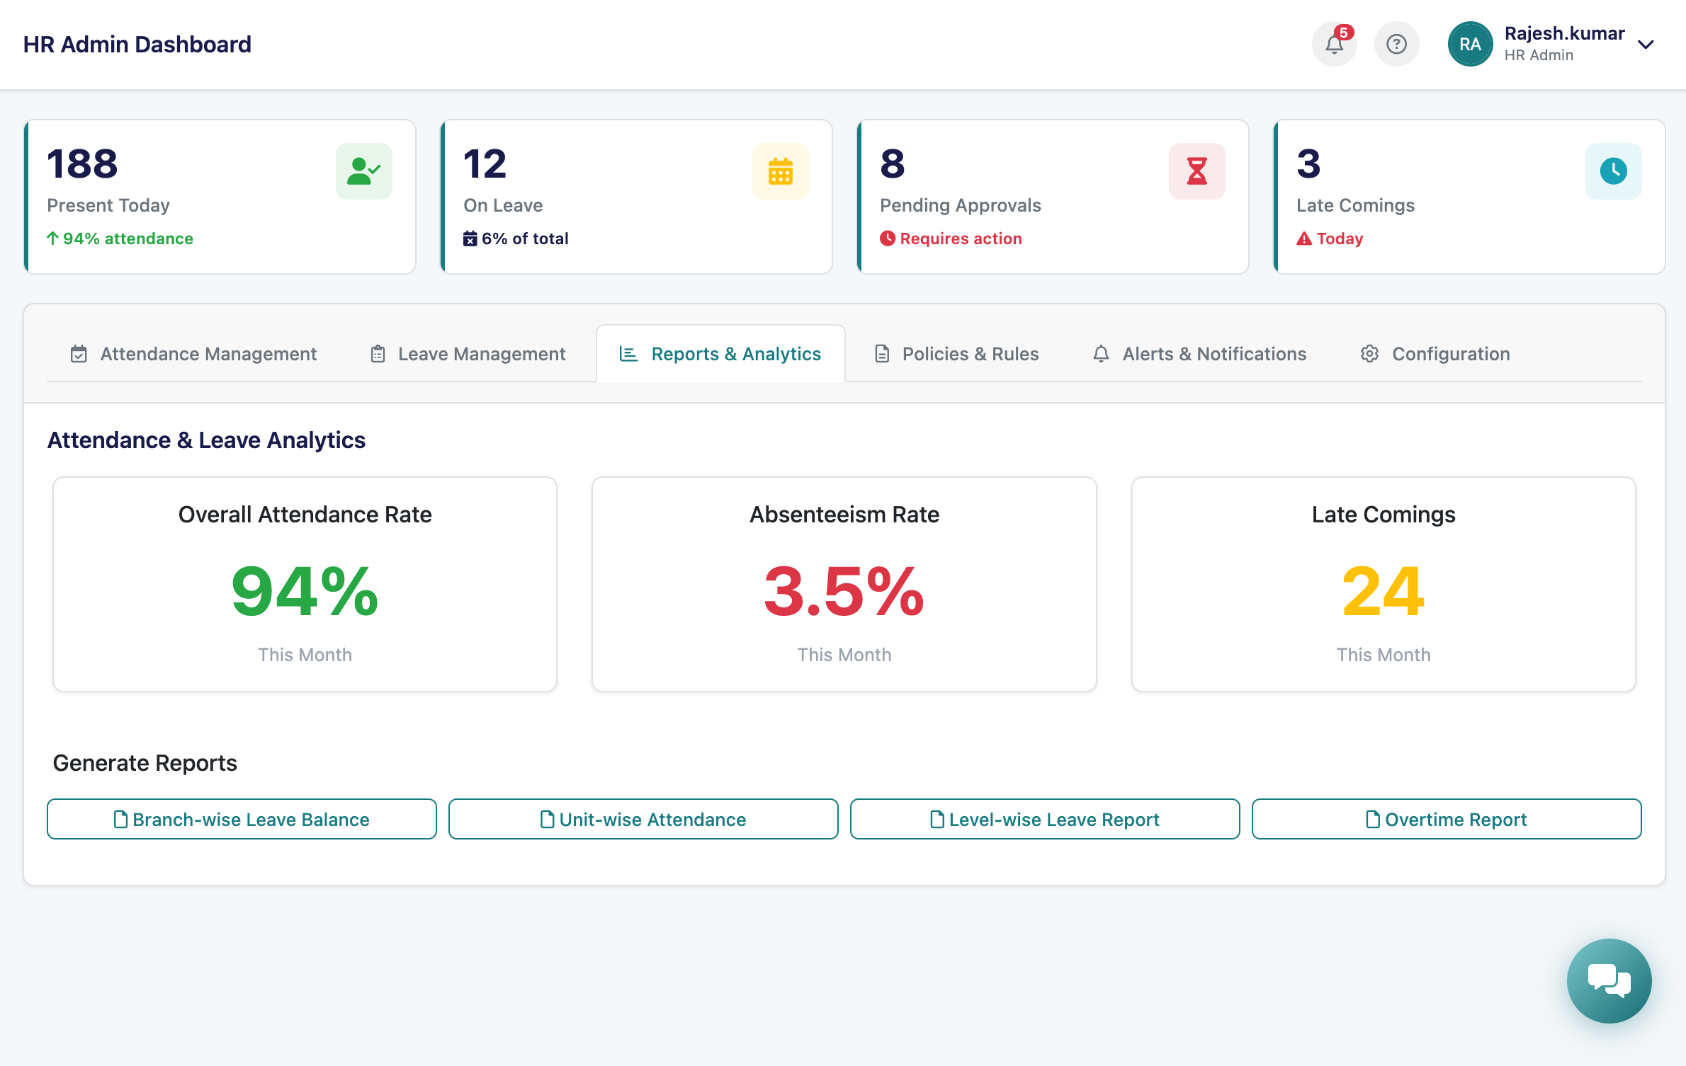Click the red hourglass icon on Pending Approvals
The width and height of the screenshot is (1686, 1066).
(x=1196, y=171)
